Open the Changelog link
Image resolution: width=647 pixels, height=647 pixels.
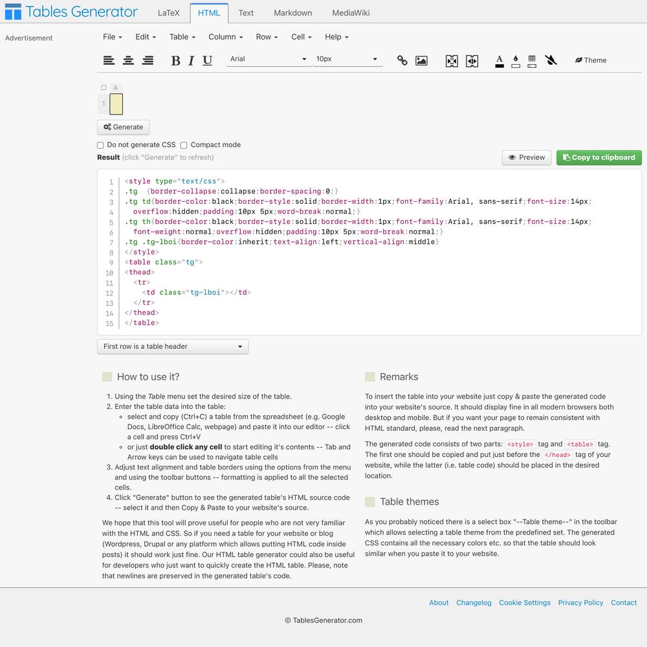click(474, 602)
